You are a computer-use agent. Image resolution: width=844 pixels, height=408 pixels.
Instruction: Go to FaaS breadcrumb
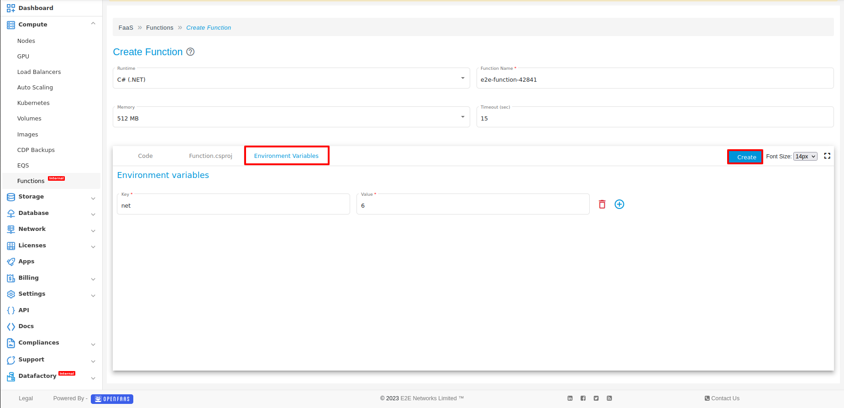(x=126, y=28)
